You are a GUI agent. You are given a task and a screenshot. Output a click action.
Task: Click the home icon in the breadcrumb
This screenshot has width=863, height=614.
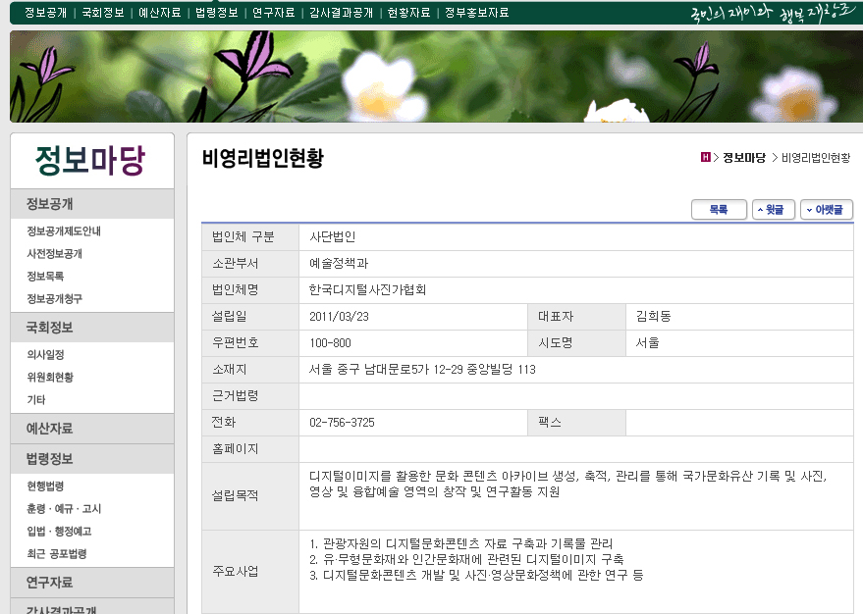(x=705, y=157)
